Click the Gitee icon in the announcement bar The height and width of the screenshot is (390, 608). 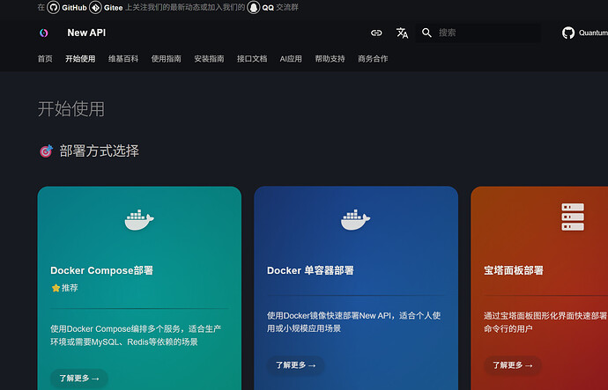coord(95,7)
